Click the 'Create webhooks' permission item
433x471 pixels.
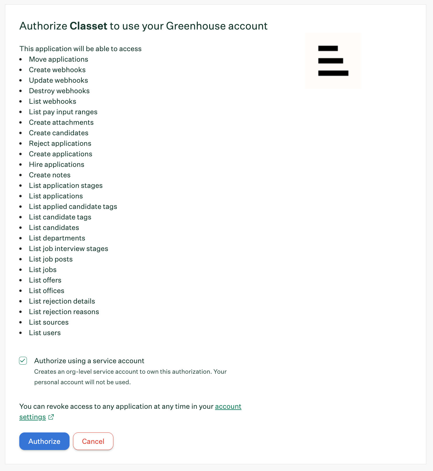coord(57,70)
